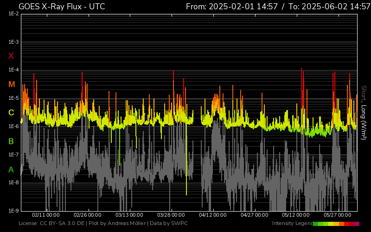Click the 03/13 00:00 date tick label
Screen dimensions: 371x232
129,215
